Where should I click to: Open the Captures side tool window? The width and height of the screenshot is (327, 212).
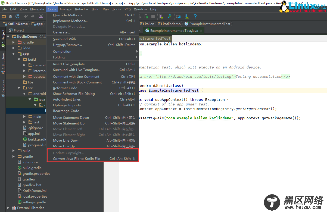(3, 88)
